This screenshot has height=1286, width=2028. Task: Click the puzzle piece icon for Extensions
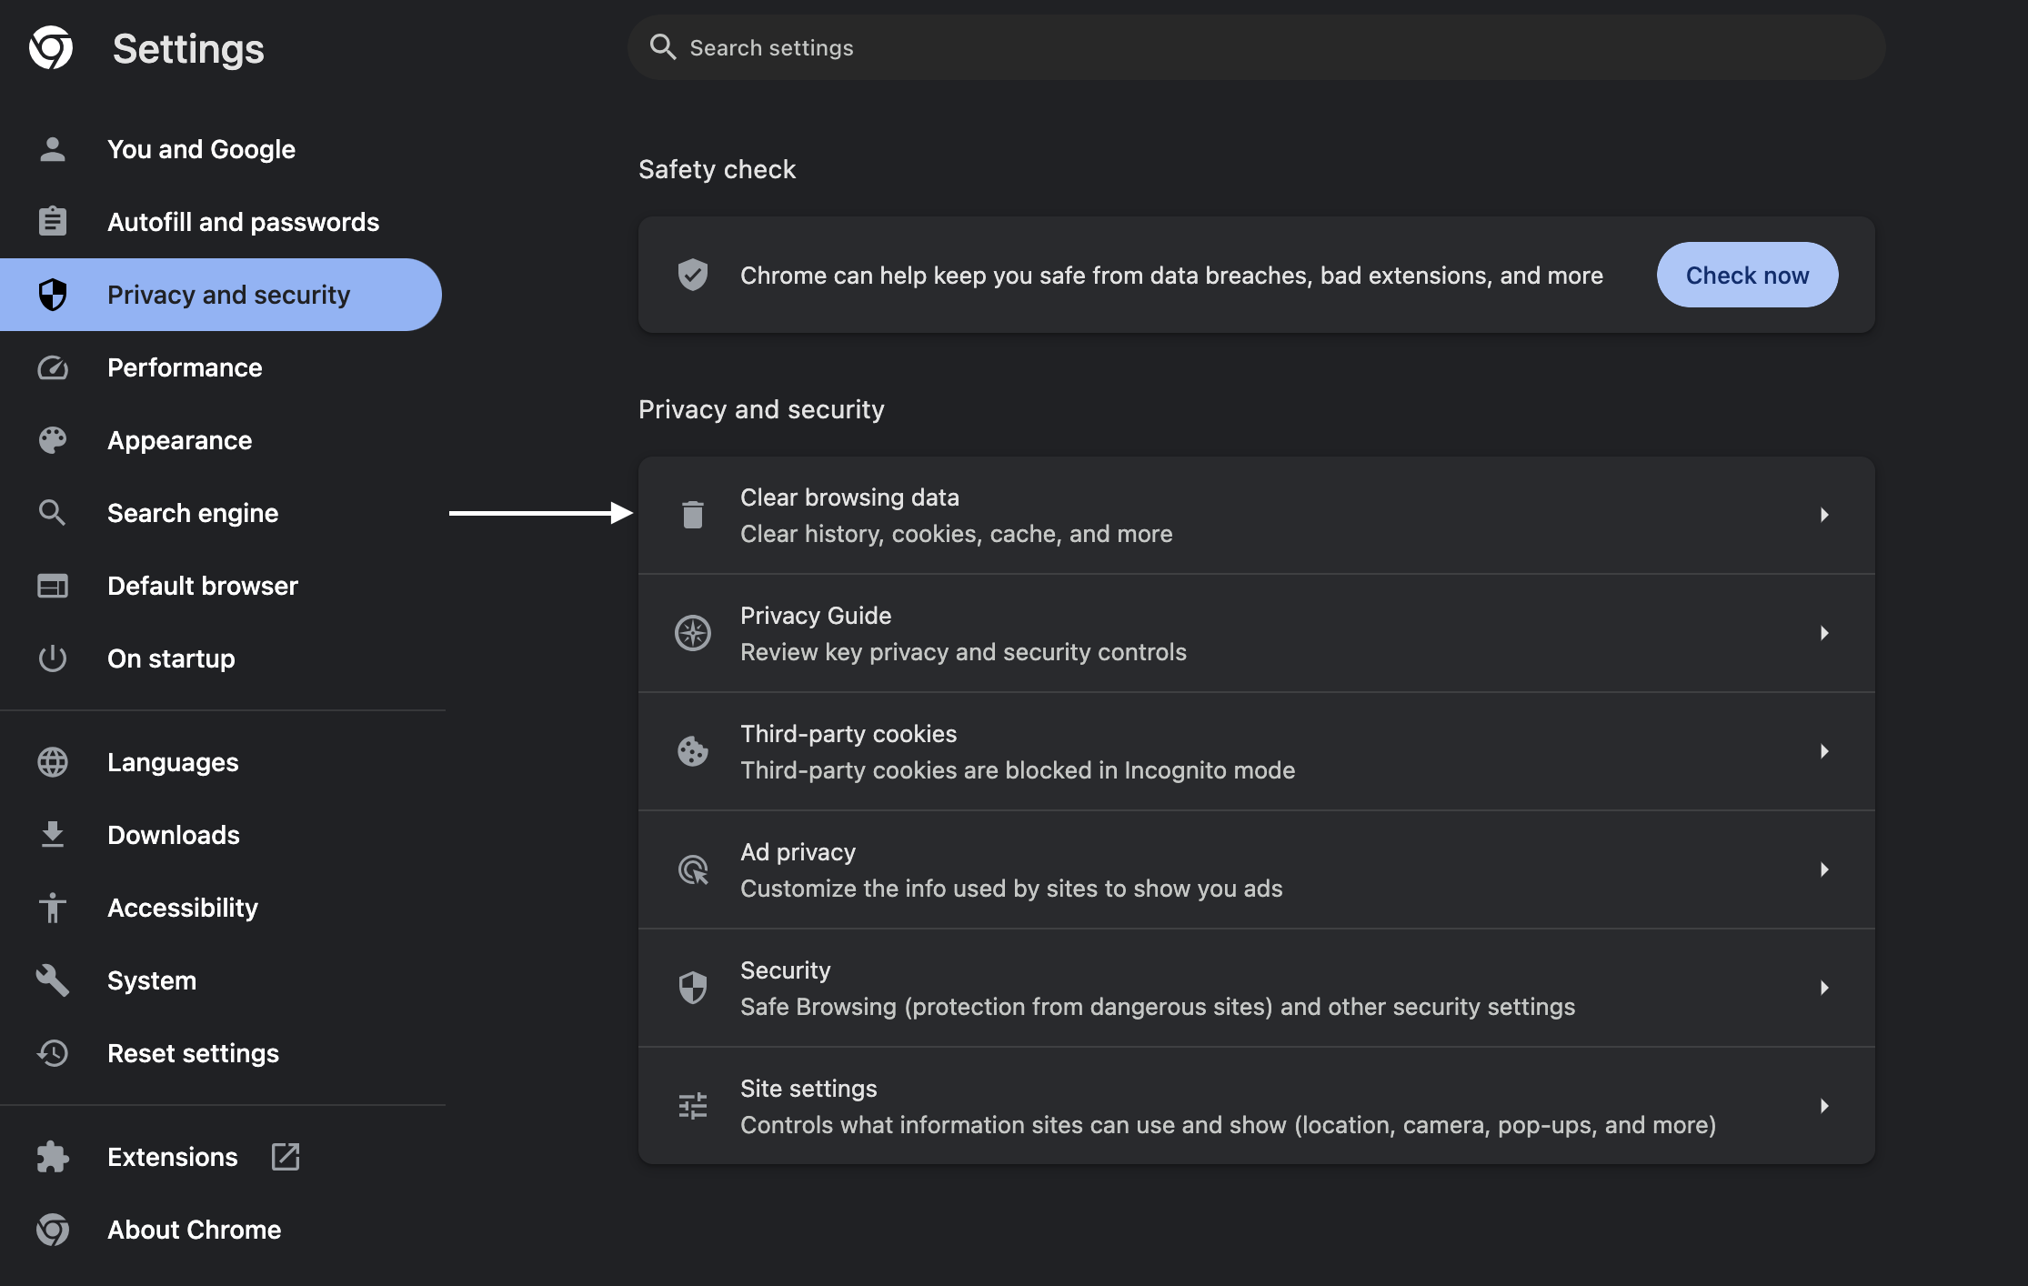pos(53,1157)
